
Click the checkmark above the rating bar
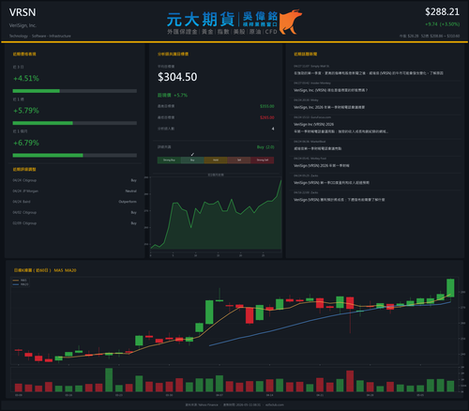(x=192, y=154)
